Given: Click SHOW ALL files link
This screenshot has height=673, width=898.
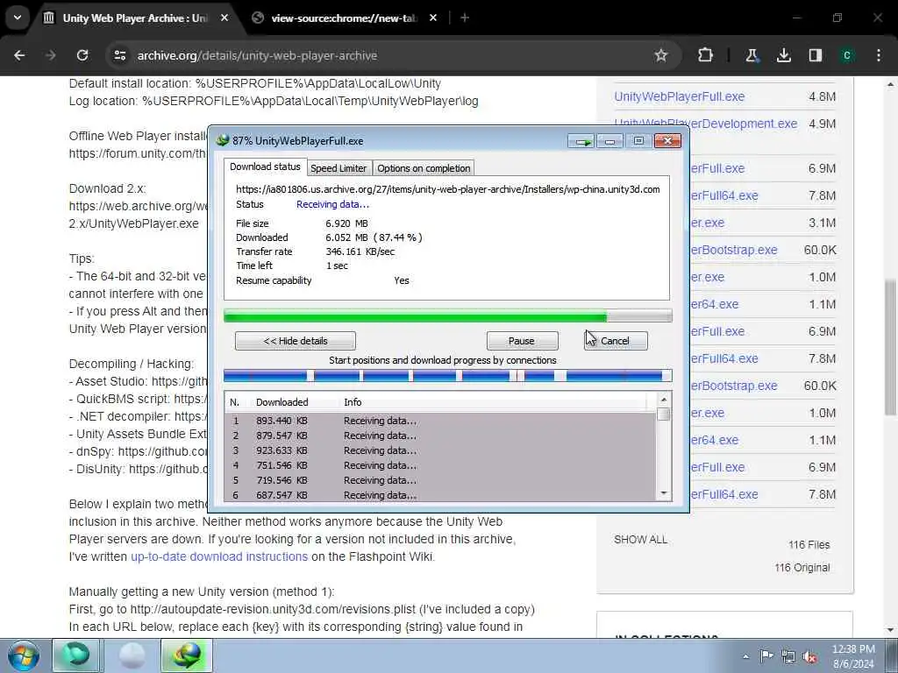Looking at the screenshot, I should pyautogui.click(x=640, y=540).
